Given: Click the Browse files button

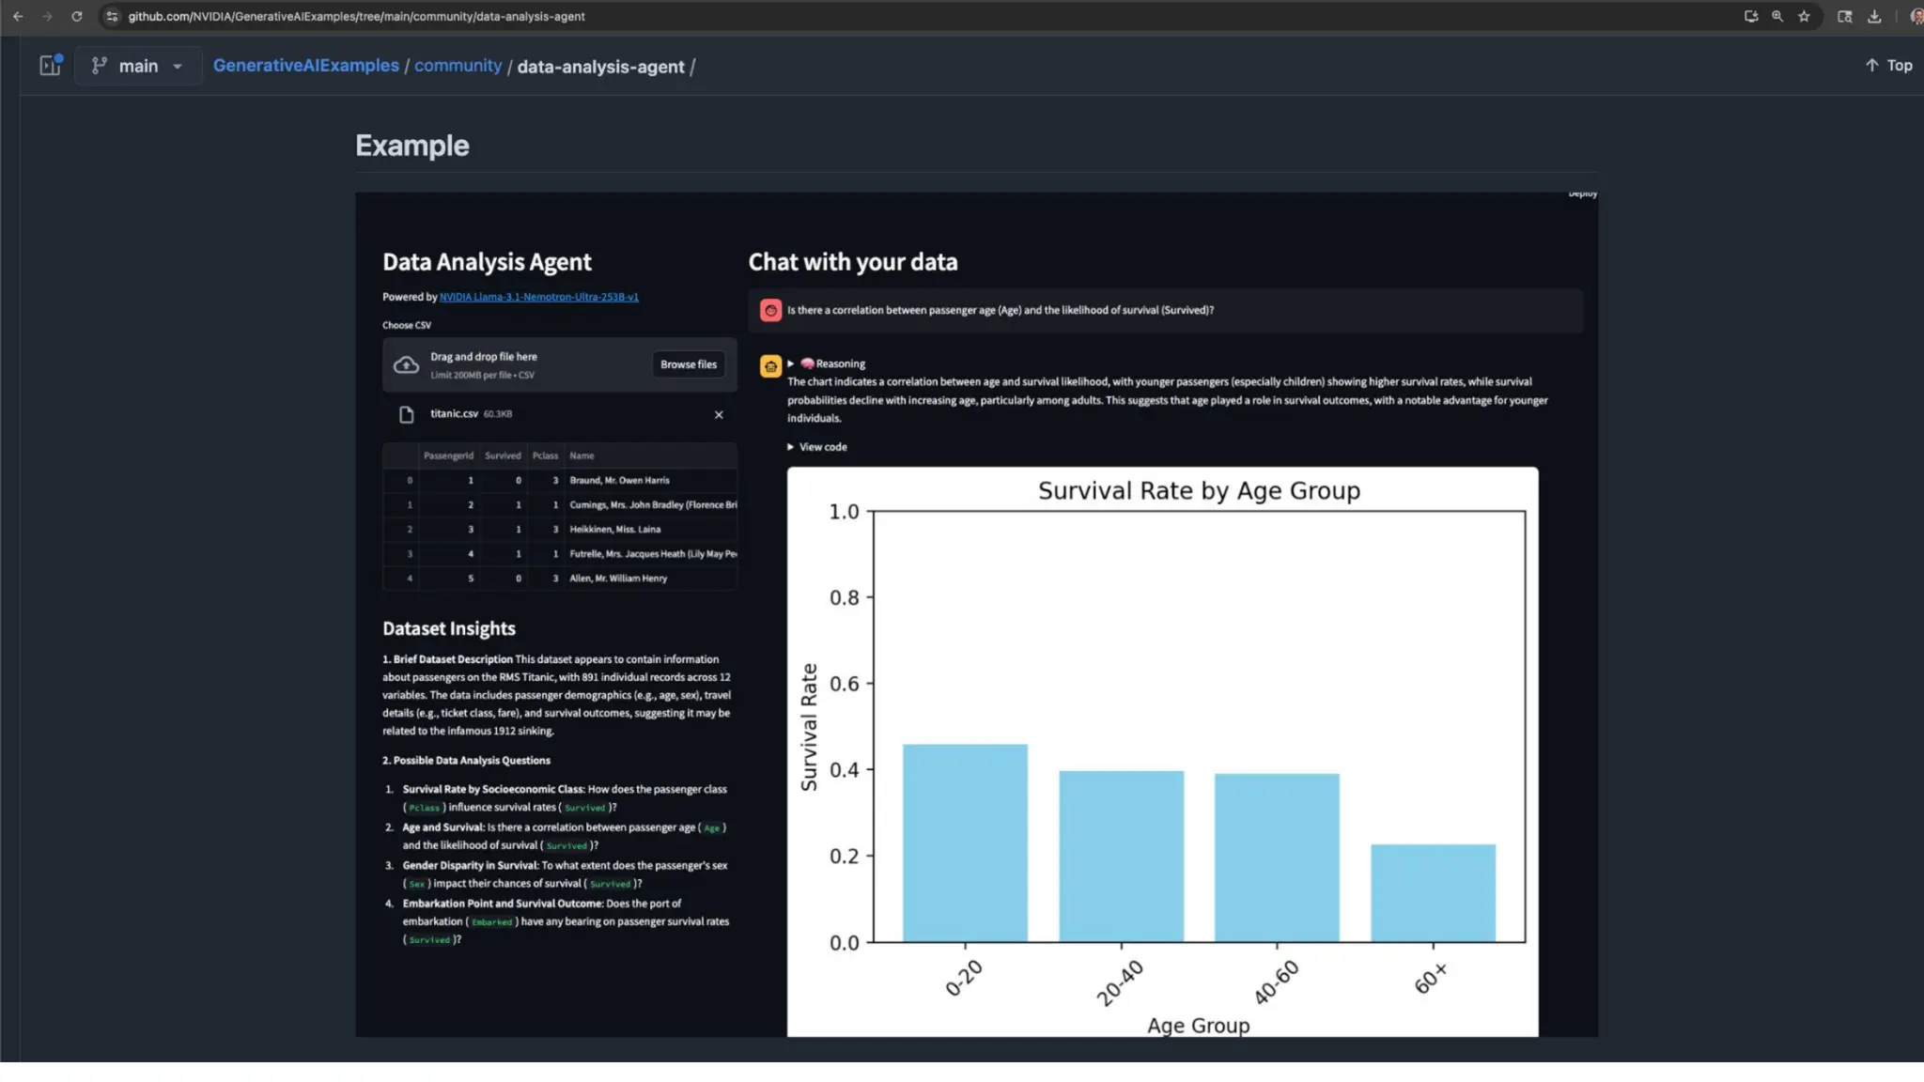Looking at the screenshot, I should [x=688, y=364].
